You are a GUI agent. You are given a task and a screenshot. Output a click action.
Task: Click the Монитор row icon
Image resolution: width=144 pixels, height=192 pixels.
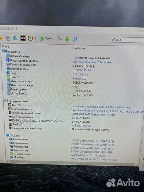[x=11, y=157]
